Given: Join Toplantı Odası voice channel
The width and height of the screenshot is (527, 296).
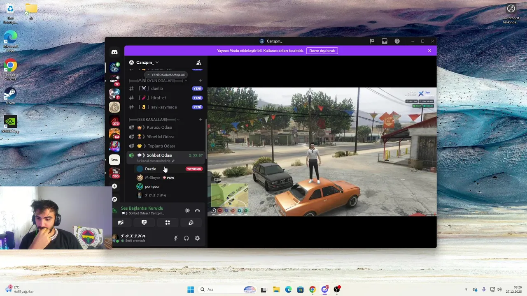Looking at the screenshot, I should [x=166, y=146].
